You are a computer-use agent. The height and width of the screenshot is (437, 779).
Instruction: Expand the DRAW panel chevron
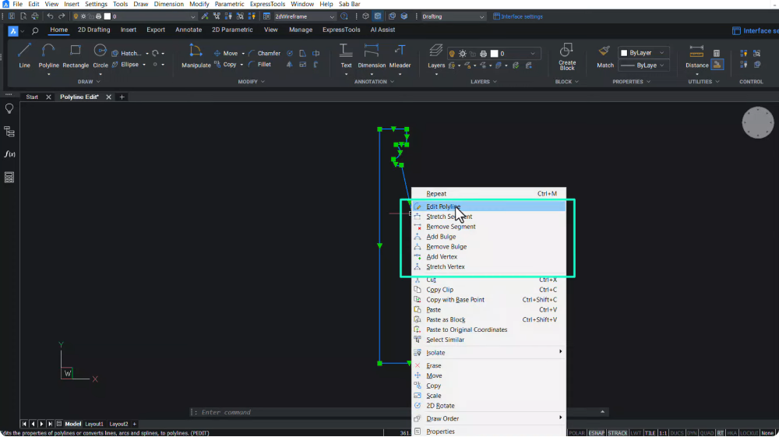point(98,82)
